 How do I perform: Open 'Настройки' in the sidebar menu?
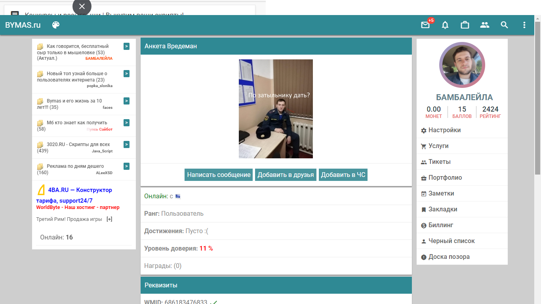pyautogui.click(x=444, y=130)
